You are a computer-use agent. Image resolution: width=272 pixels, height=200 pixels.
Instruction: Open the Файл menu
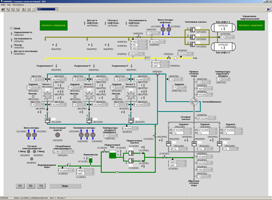[x=3, y=5]
